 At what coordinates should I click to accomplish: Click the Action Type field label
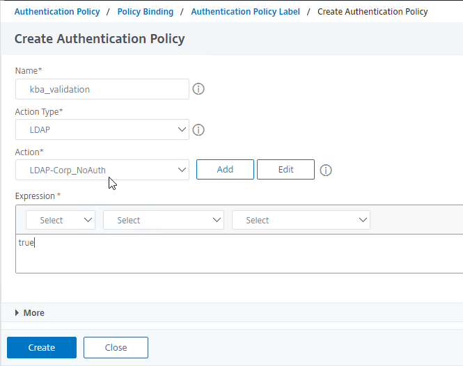point(39,112)
